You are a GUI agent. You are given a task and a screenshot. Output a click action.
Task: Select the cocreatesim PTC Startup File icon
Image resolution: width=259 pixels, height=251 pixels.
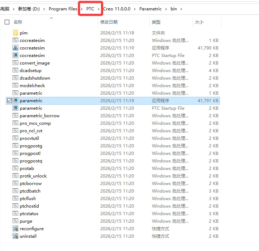point(15,55)
